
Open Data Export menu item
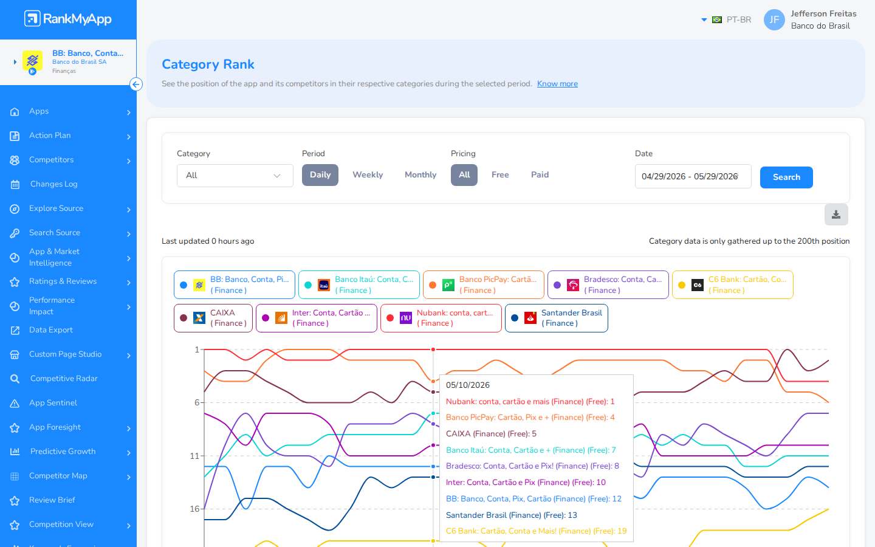(68, 330)
